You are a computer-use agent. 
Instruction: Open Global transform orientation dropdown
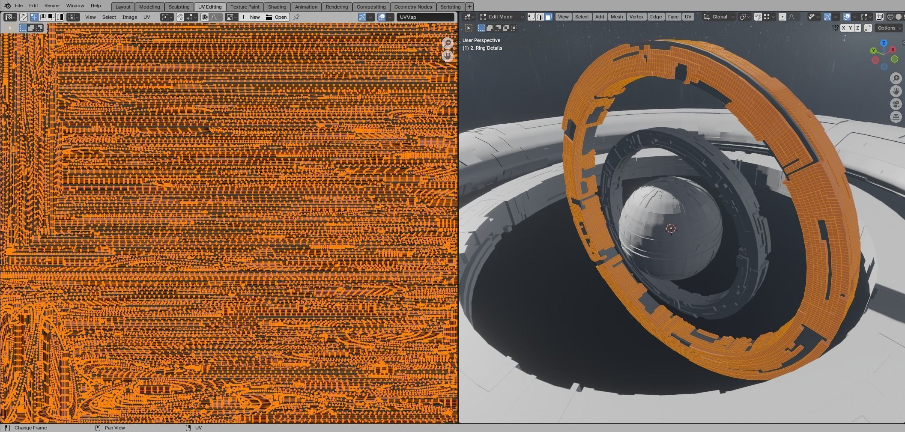coord(718,17)
